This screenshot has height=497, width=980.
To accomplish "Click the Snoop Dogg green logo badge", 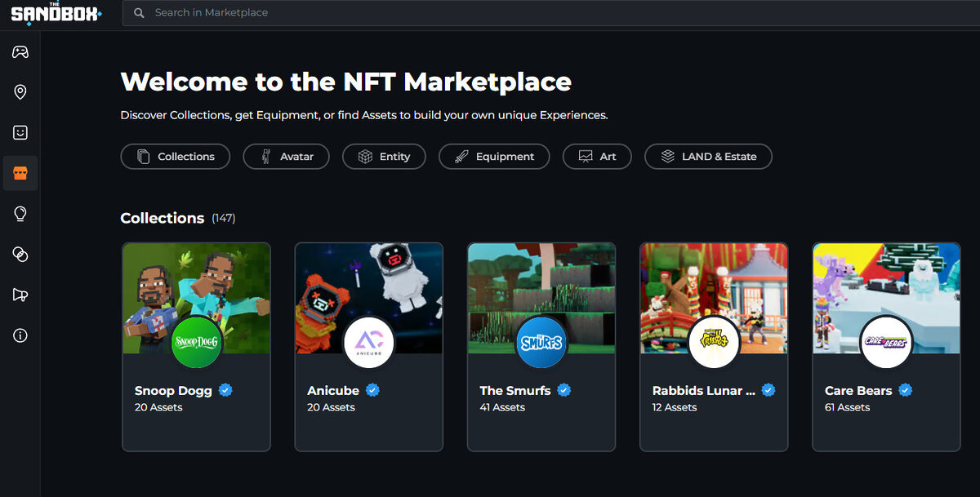I will click(x=196, y=343).
